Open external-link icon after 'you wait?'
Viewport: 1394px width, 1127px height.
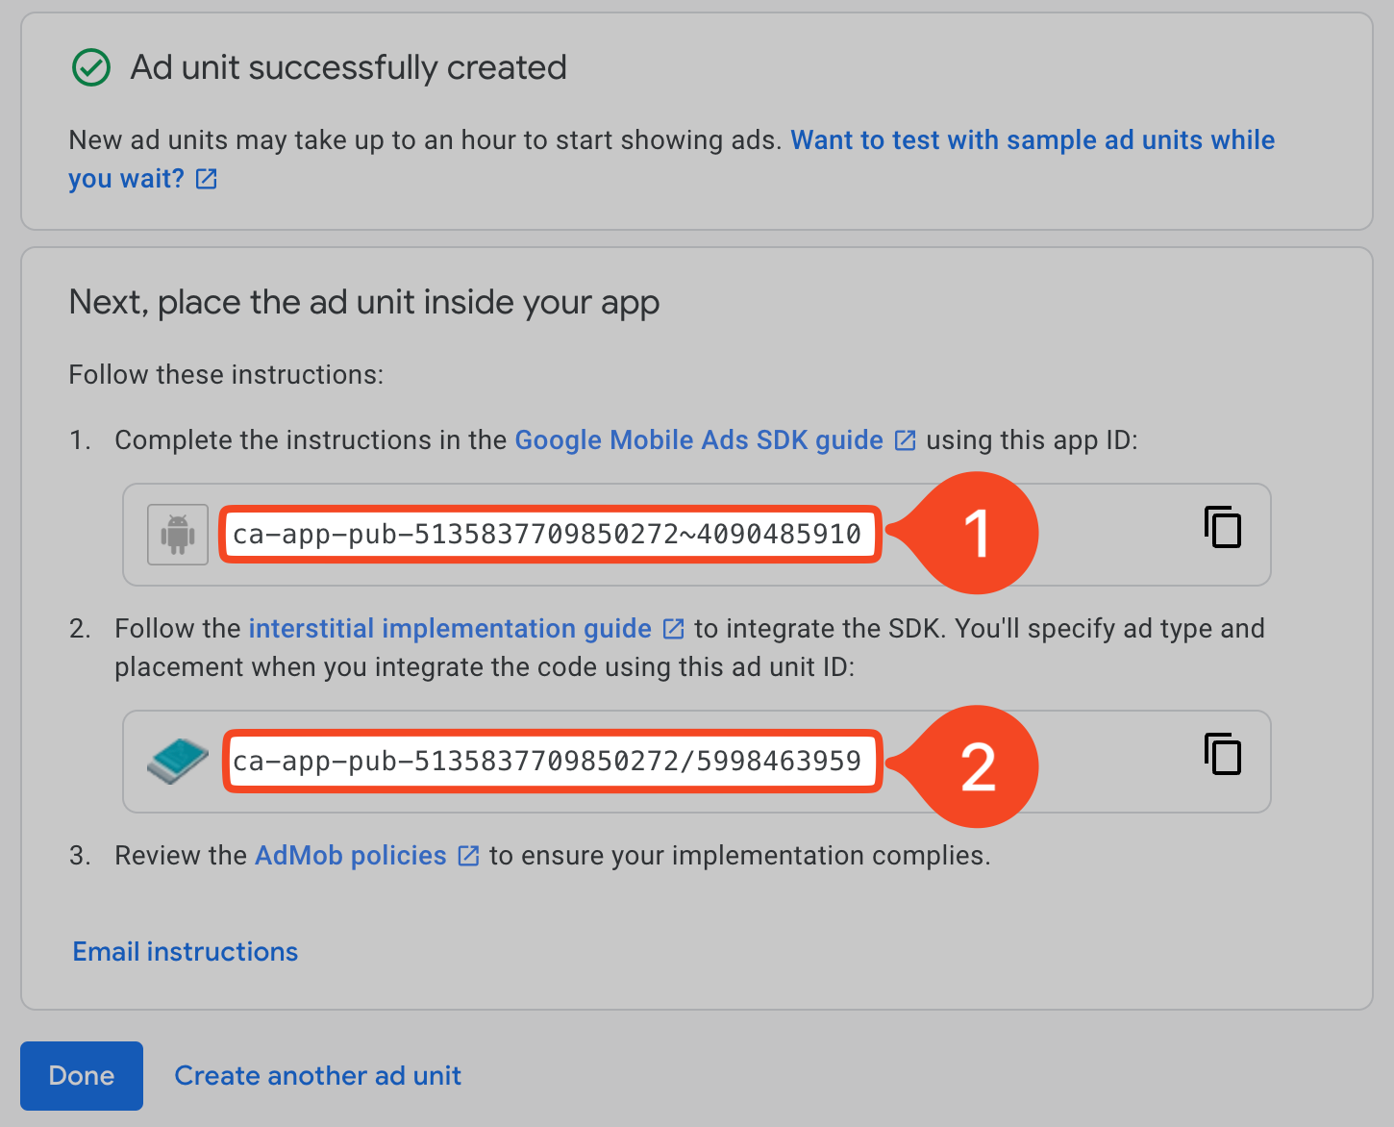coord(207,179)
